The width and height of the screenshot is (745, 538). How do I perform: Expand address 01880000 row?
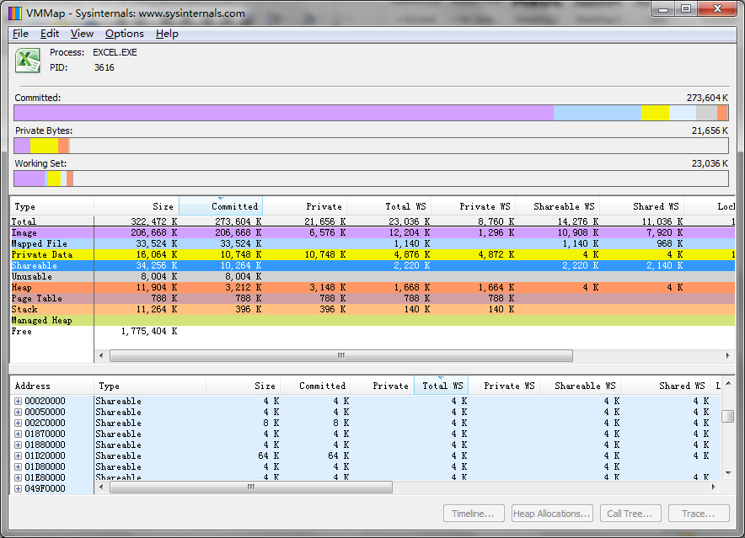pyautogui.click(x=18, y=445)
